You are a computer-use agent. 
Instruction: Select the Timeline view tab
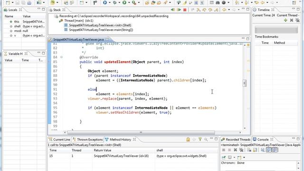(x=264, y=9)
